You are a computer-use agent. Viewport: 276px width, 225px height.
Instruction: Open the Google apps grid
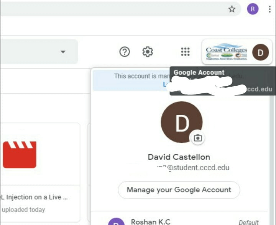click(x=186, y=52)
